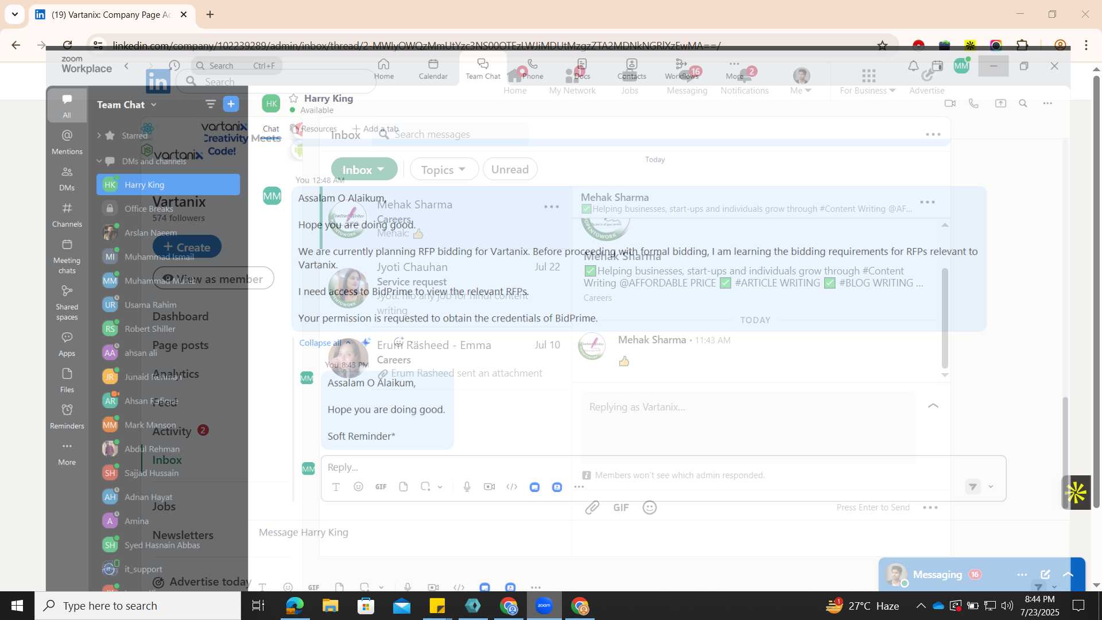This screenshot has height=620, width=1102.
Task: Open DMs section in Zoom sidebar
Action: [67, 179]
